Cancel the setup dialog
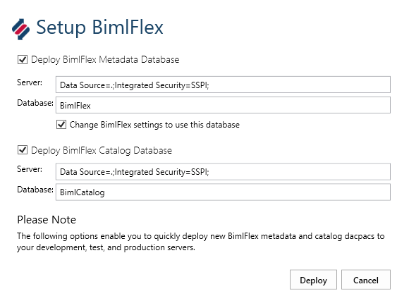The height and width of the screenshot is (308, 397). coord(365,280)
